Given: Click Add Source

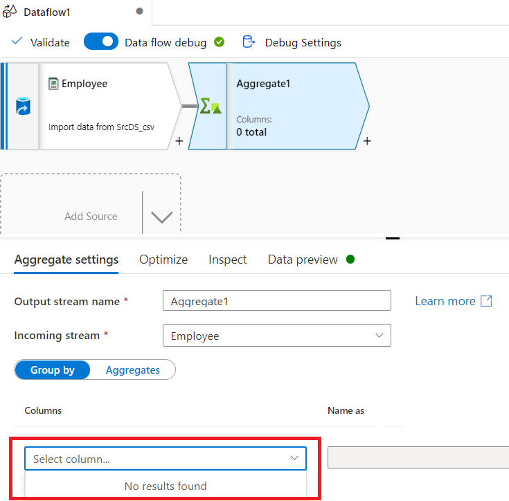Looking at the screenshot, I should pyautogui.click(x=91, y=217).
